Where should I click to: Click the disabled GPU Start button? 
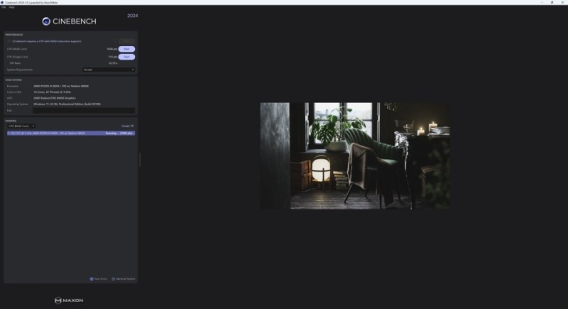(126, 41)
